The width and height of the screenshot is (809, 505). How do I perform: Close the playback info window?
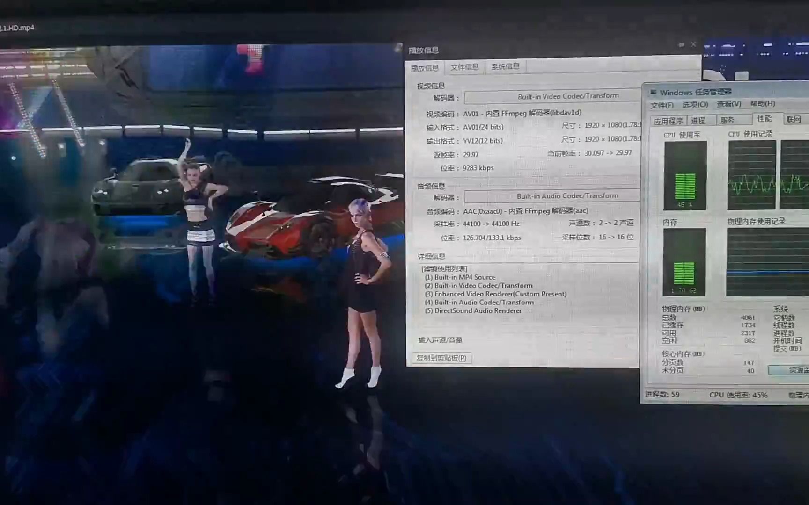tap(693, 44)
